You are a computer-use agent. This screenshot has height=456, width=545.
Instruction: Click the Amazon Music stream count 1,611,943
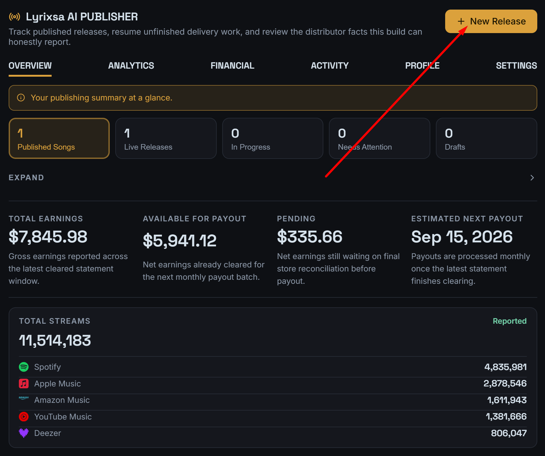click(x=507, y=400)
